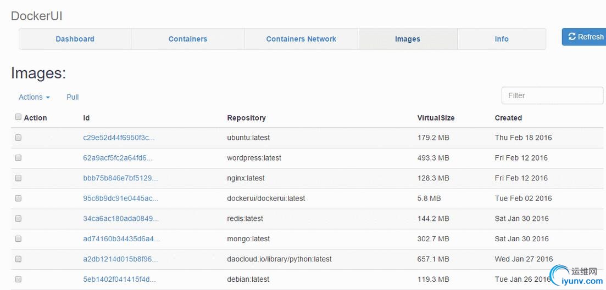The image size is (606, 290).
Task: Sort by the Repository column header
Action: click(246, 118)
